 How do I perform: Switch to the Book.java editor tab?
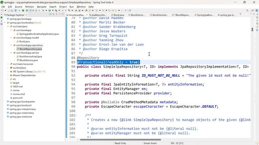(x=117, y=15)
